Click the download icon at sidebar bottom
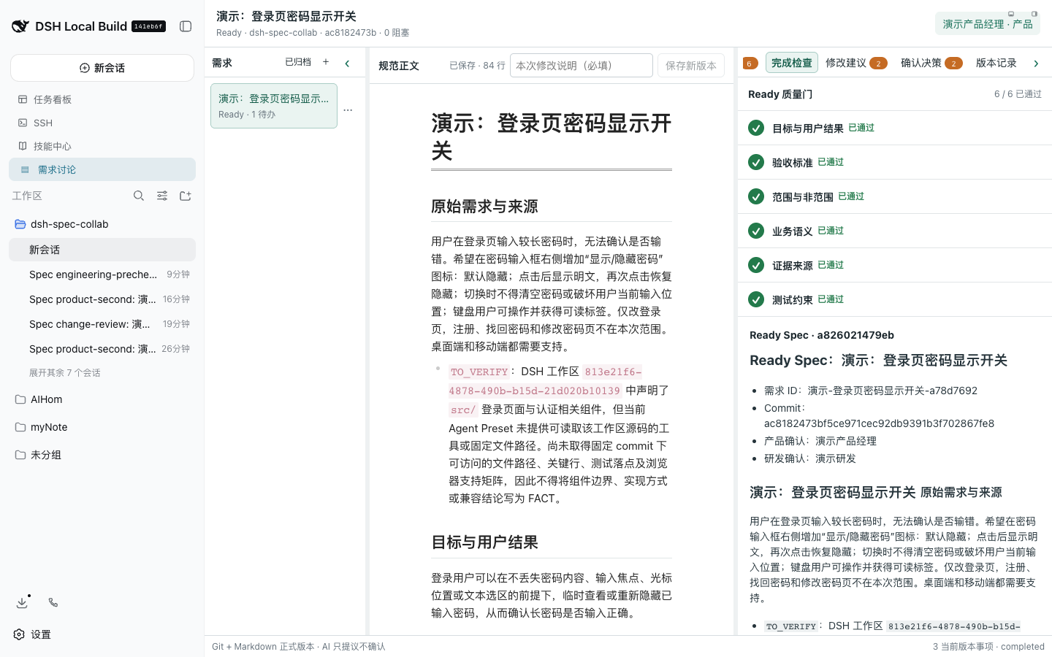Screen dimensions: 1052x657 [x=22, y=603]
